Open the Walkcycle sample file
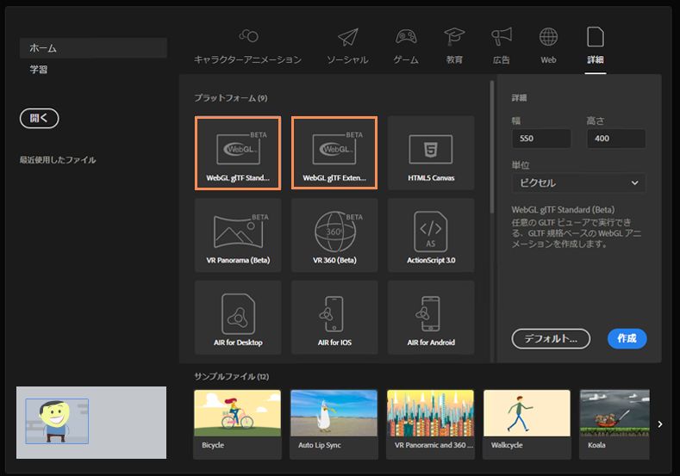Image resolution: width=680 pixels, height=476 pixels. [x=527, y=424]
